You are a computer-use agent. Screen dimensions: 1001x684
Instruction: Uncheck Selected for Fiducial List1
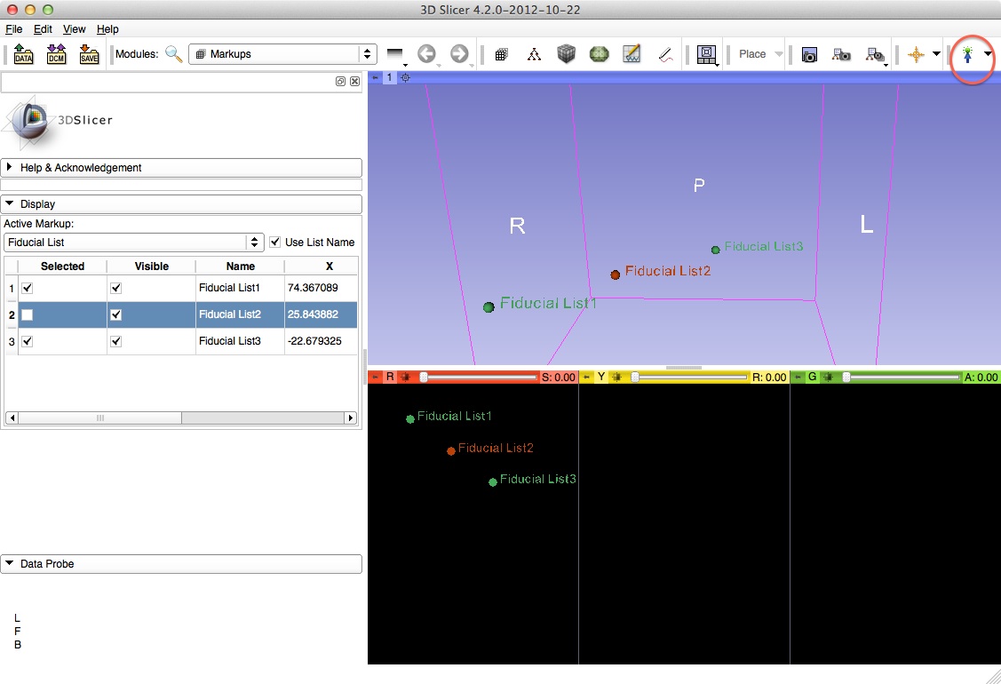28,289
